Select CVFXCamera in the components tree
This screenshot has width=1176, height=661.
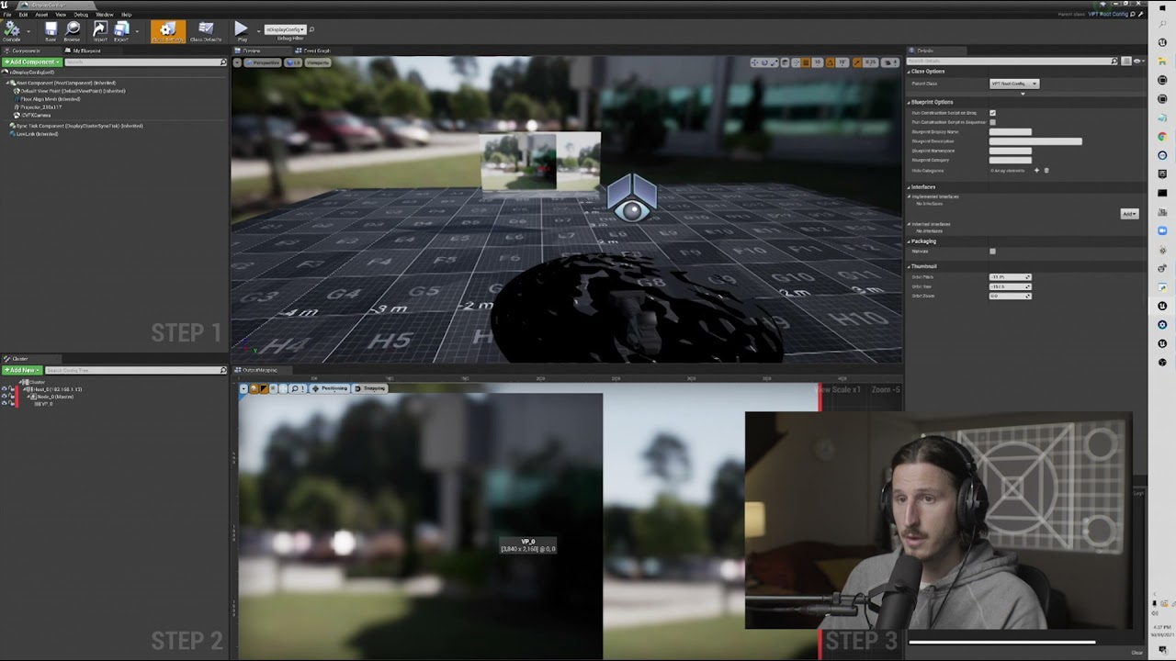tap(35, 116)
